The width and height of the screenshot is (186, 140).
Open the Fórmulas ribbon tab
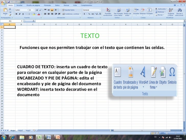click(47, 5)
